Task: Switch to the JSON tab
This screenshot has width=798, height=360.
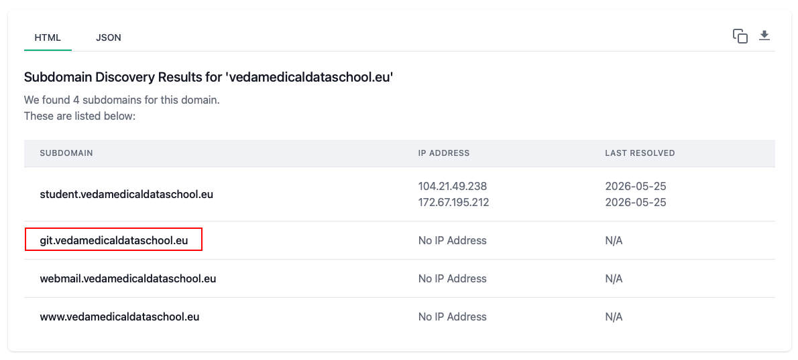Action: point(109,37)
